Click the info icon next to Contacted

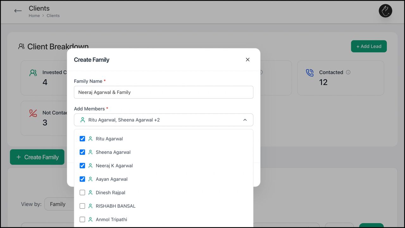tap(348, 72)
